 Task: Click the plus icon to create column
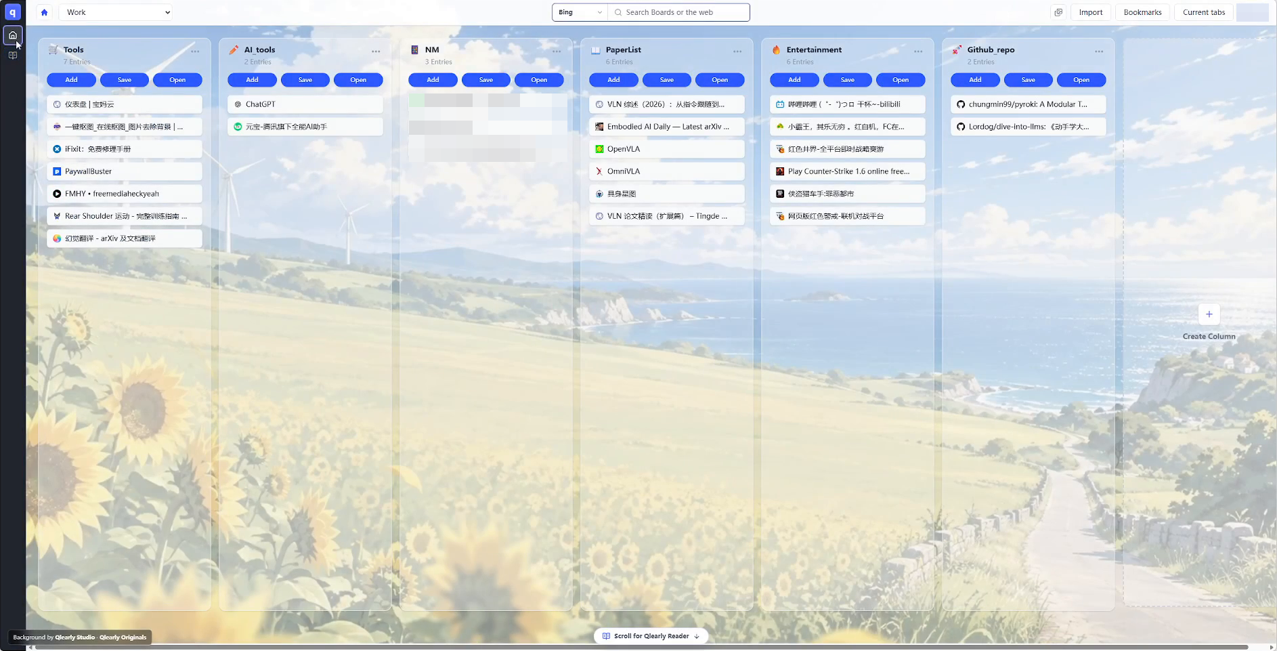coord(1209,314)
